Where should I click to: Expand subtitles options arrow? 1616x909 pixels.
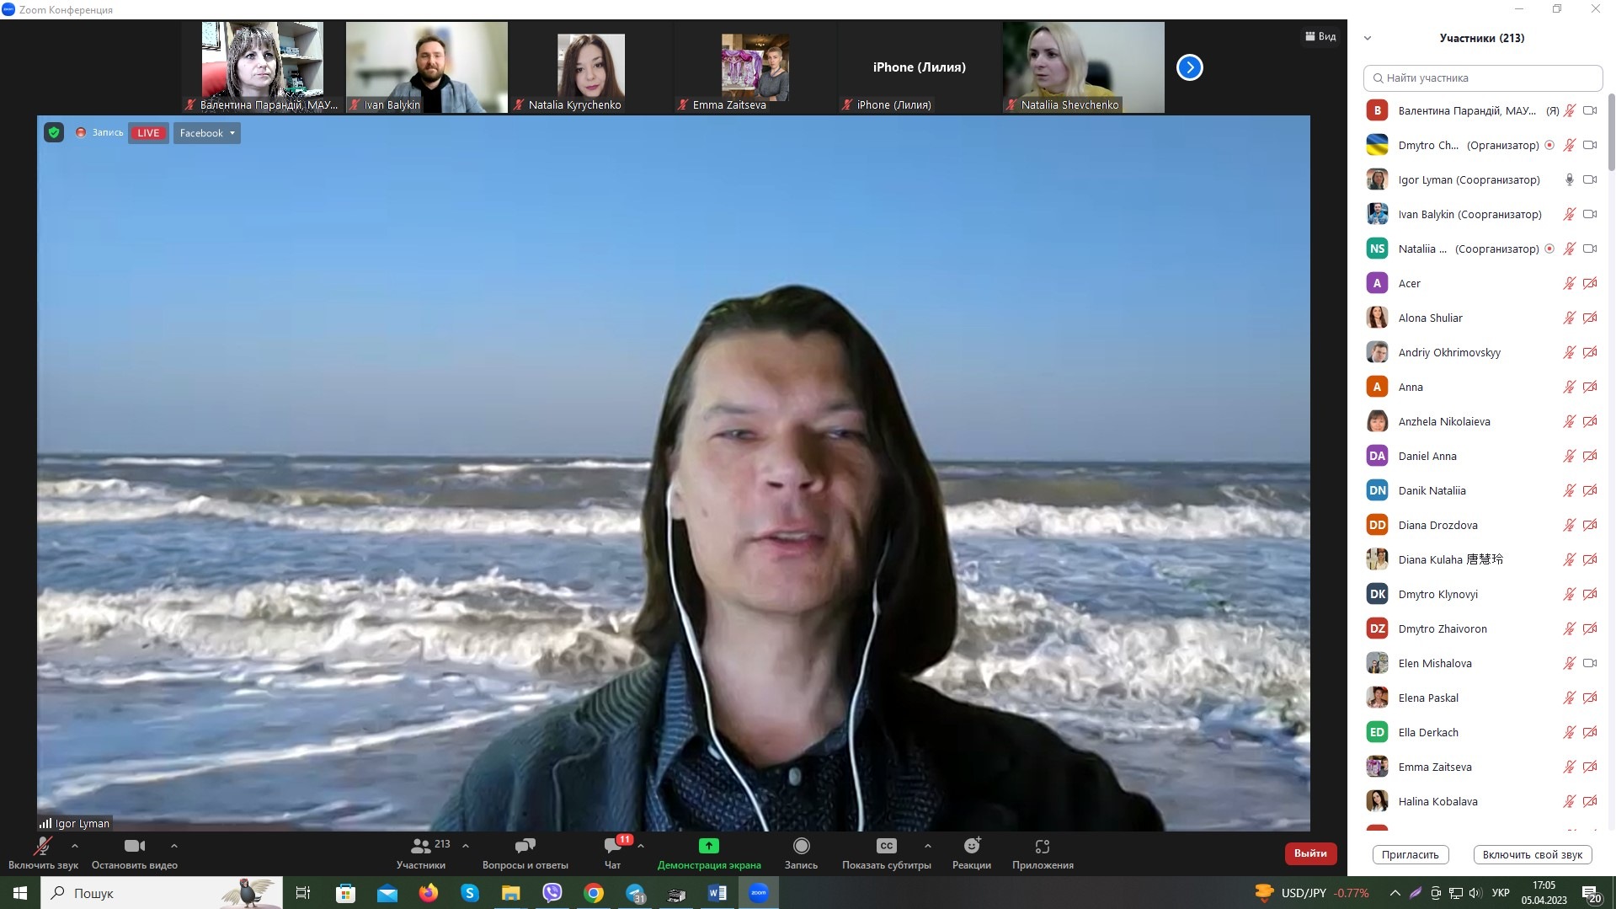point(927,846)
